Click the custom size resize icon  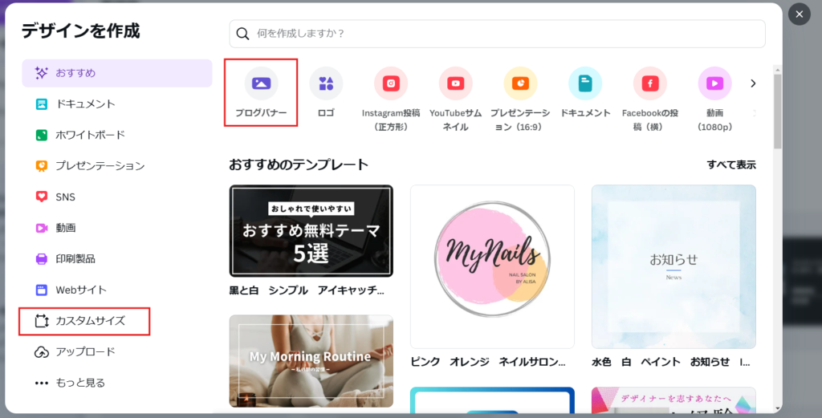[42, 321]
